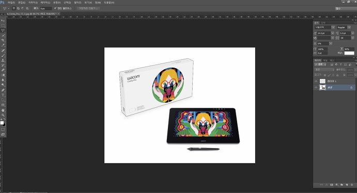Click the background layer lock icon
The height and width of the screenshot is (193, 357).
tap(351, 87)
